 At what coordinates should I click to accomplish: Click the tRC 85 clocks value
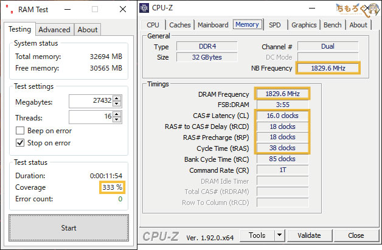282,159
